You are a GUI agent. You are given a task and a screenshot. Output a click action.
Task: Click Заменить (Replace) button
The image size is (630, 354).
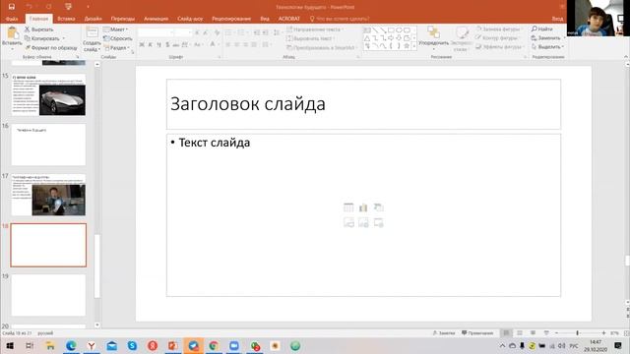coord(545,37)
